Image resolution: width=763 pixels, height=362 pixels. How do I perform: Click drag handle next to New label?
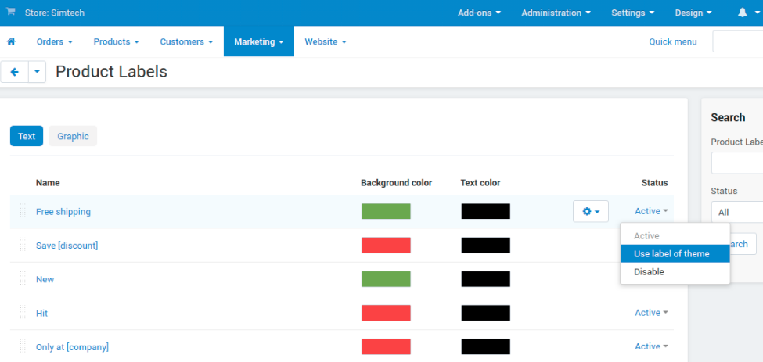point(23,278)
